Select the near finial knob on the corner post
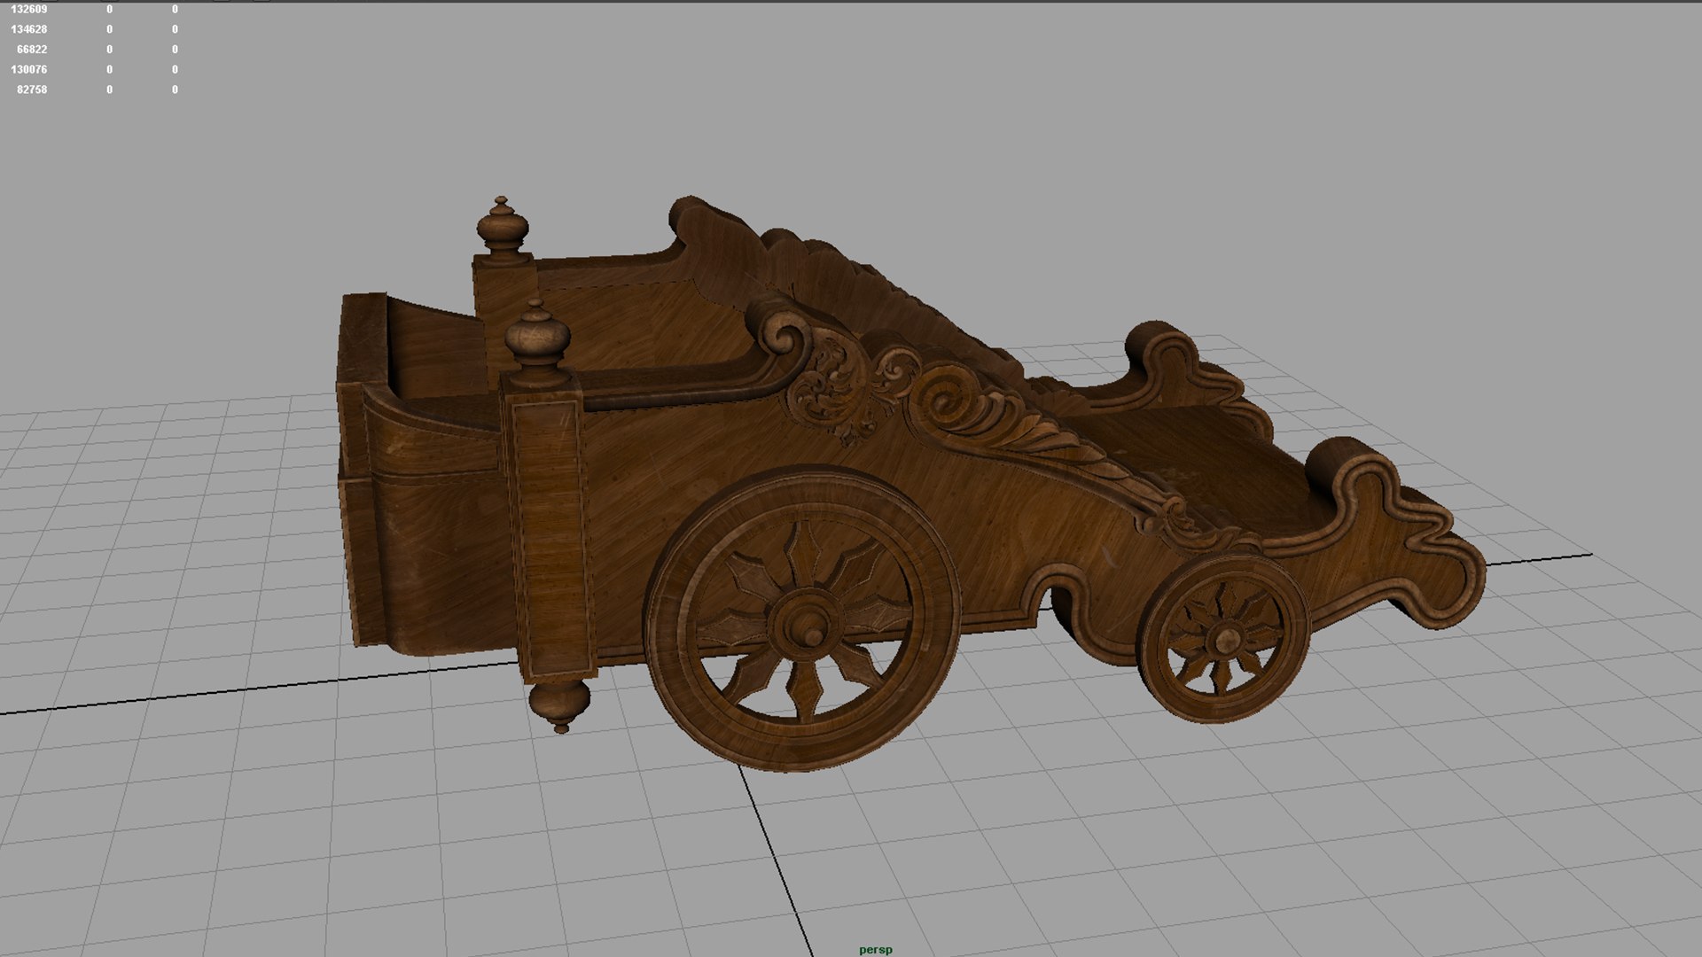The height and width of the screenshot is (957, 1702). [536, 341]
